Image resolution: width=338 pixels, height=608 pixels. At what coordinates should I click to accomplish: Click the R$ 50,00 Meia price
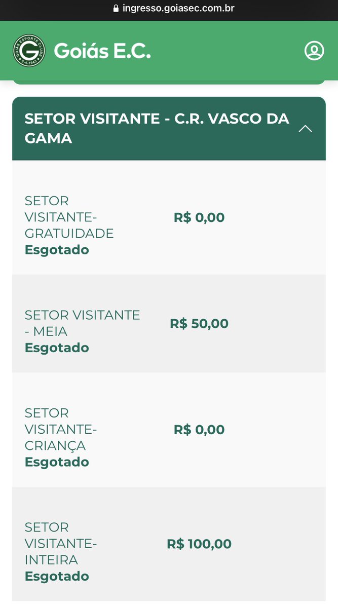199,324
